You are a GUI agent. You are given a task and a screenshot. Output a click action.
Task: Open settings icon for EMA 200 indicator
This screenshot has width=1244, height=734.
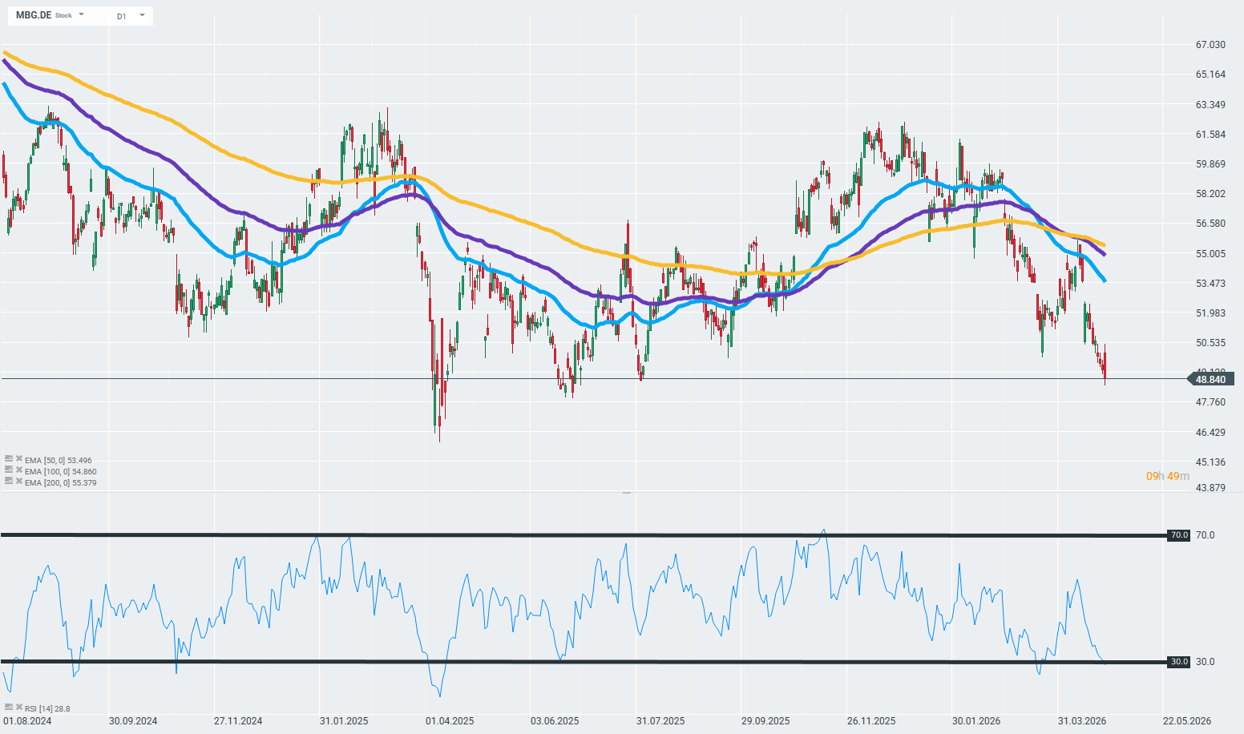9,481
